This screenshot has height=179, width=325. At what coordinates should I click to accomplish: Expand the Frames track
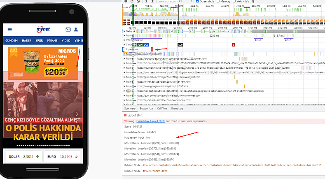pyautogui.click(x=124, y=36)
